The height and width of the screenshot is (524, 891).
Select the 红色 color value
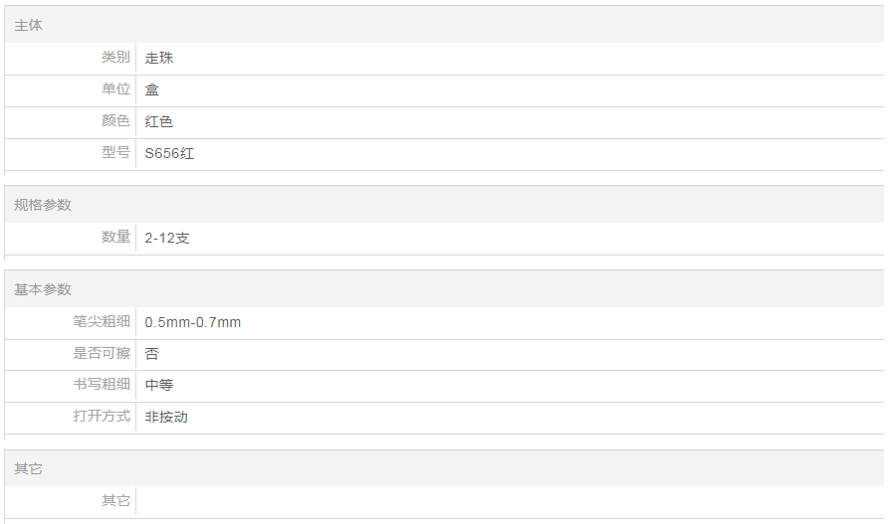[159, 121]
